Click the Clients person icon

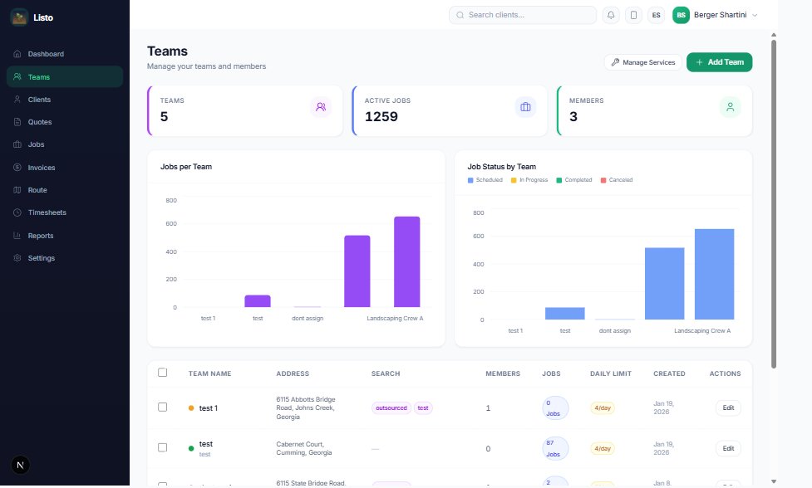tap(17, 100)
